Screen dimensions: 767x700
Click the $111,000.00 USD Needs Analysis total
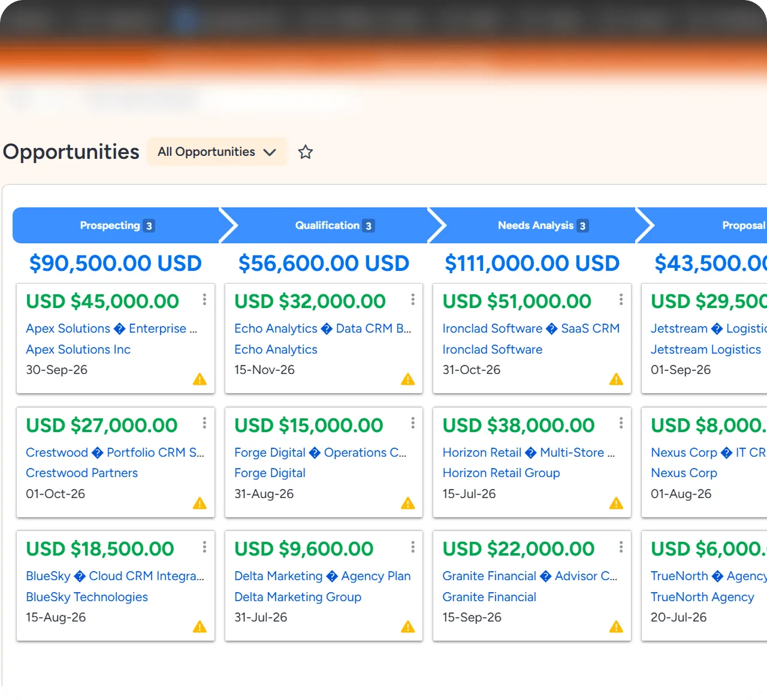[532, 263]
